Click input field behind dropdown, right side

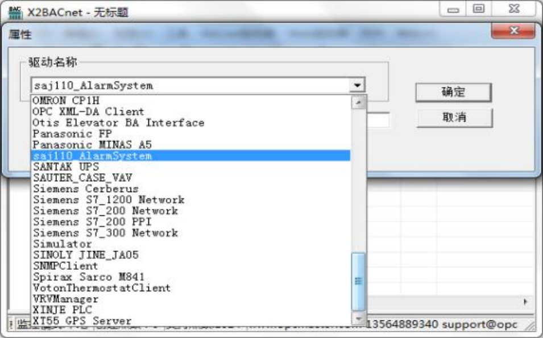(x=378, y=120)
